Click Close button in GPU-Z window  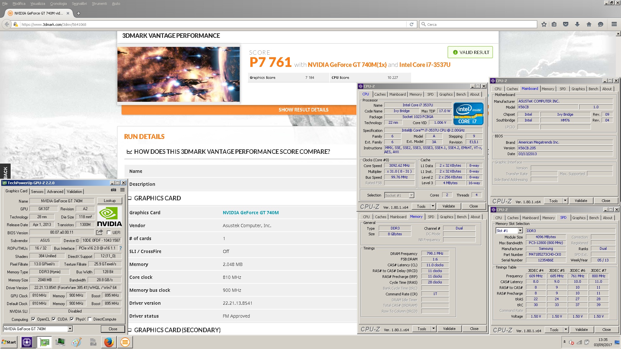coord(113,329)
